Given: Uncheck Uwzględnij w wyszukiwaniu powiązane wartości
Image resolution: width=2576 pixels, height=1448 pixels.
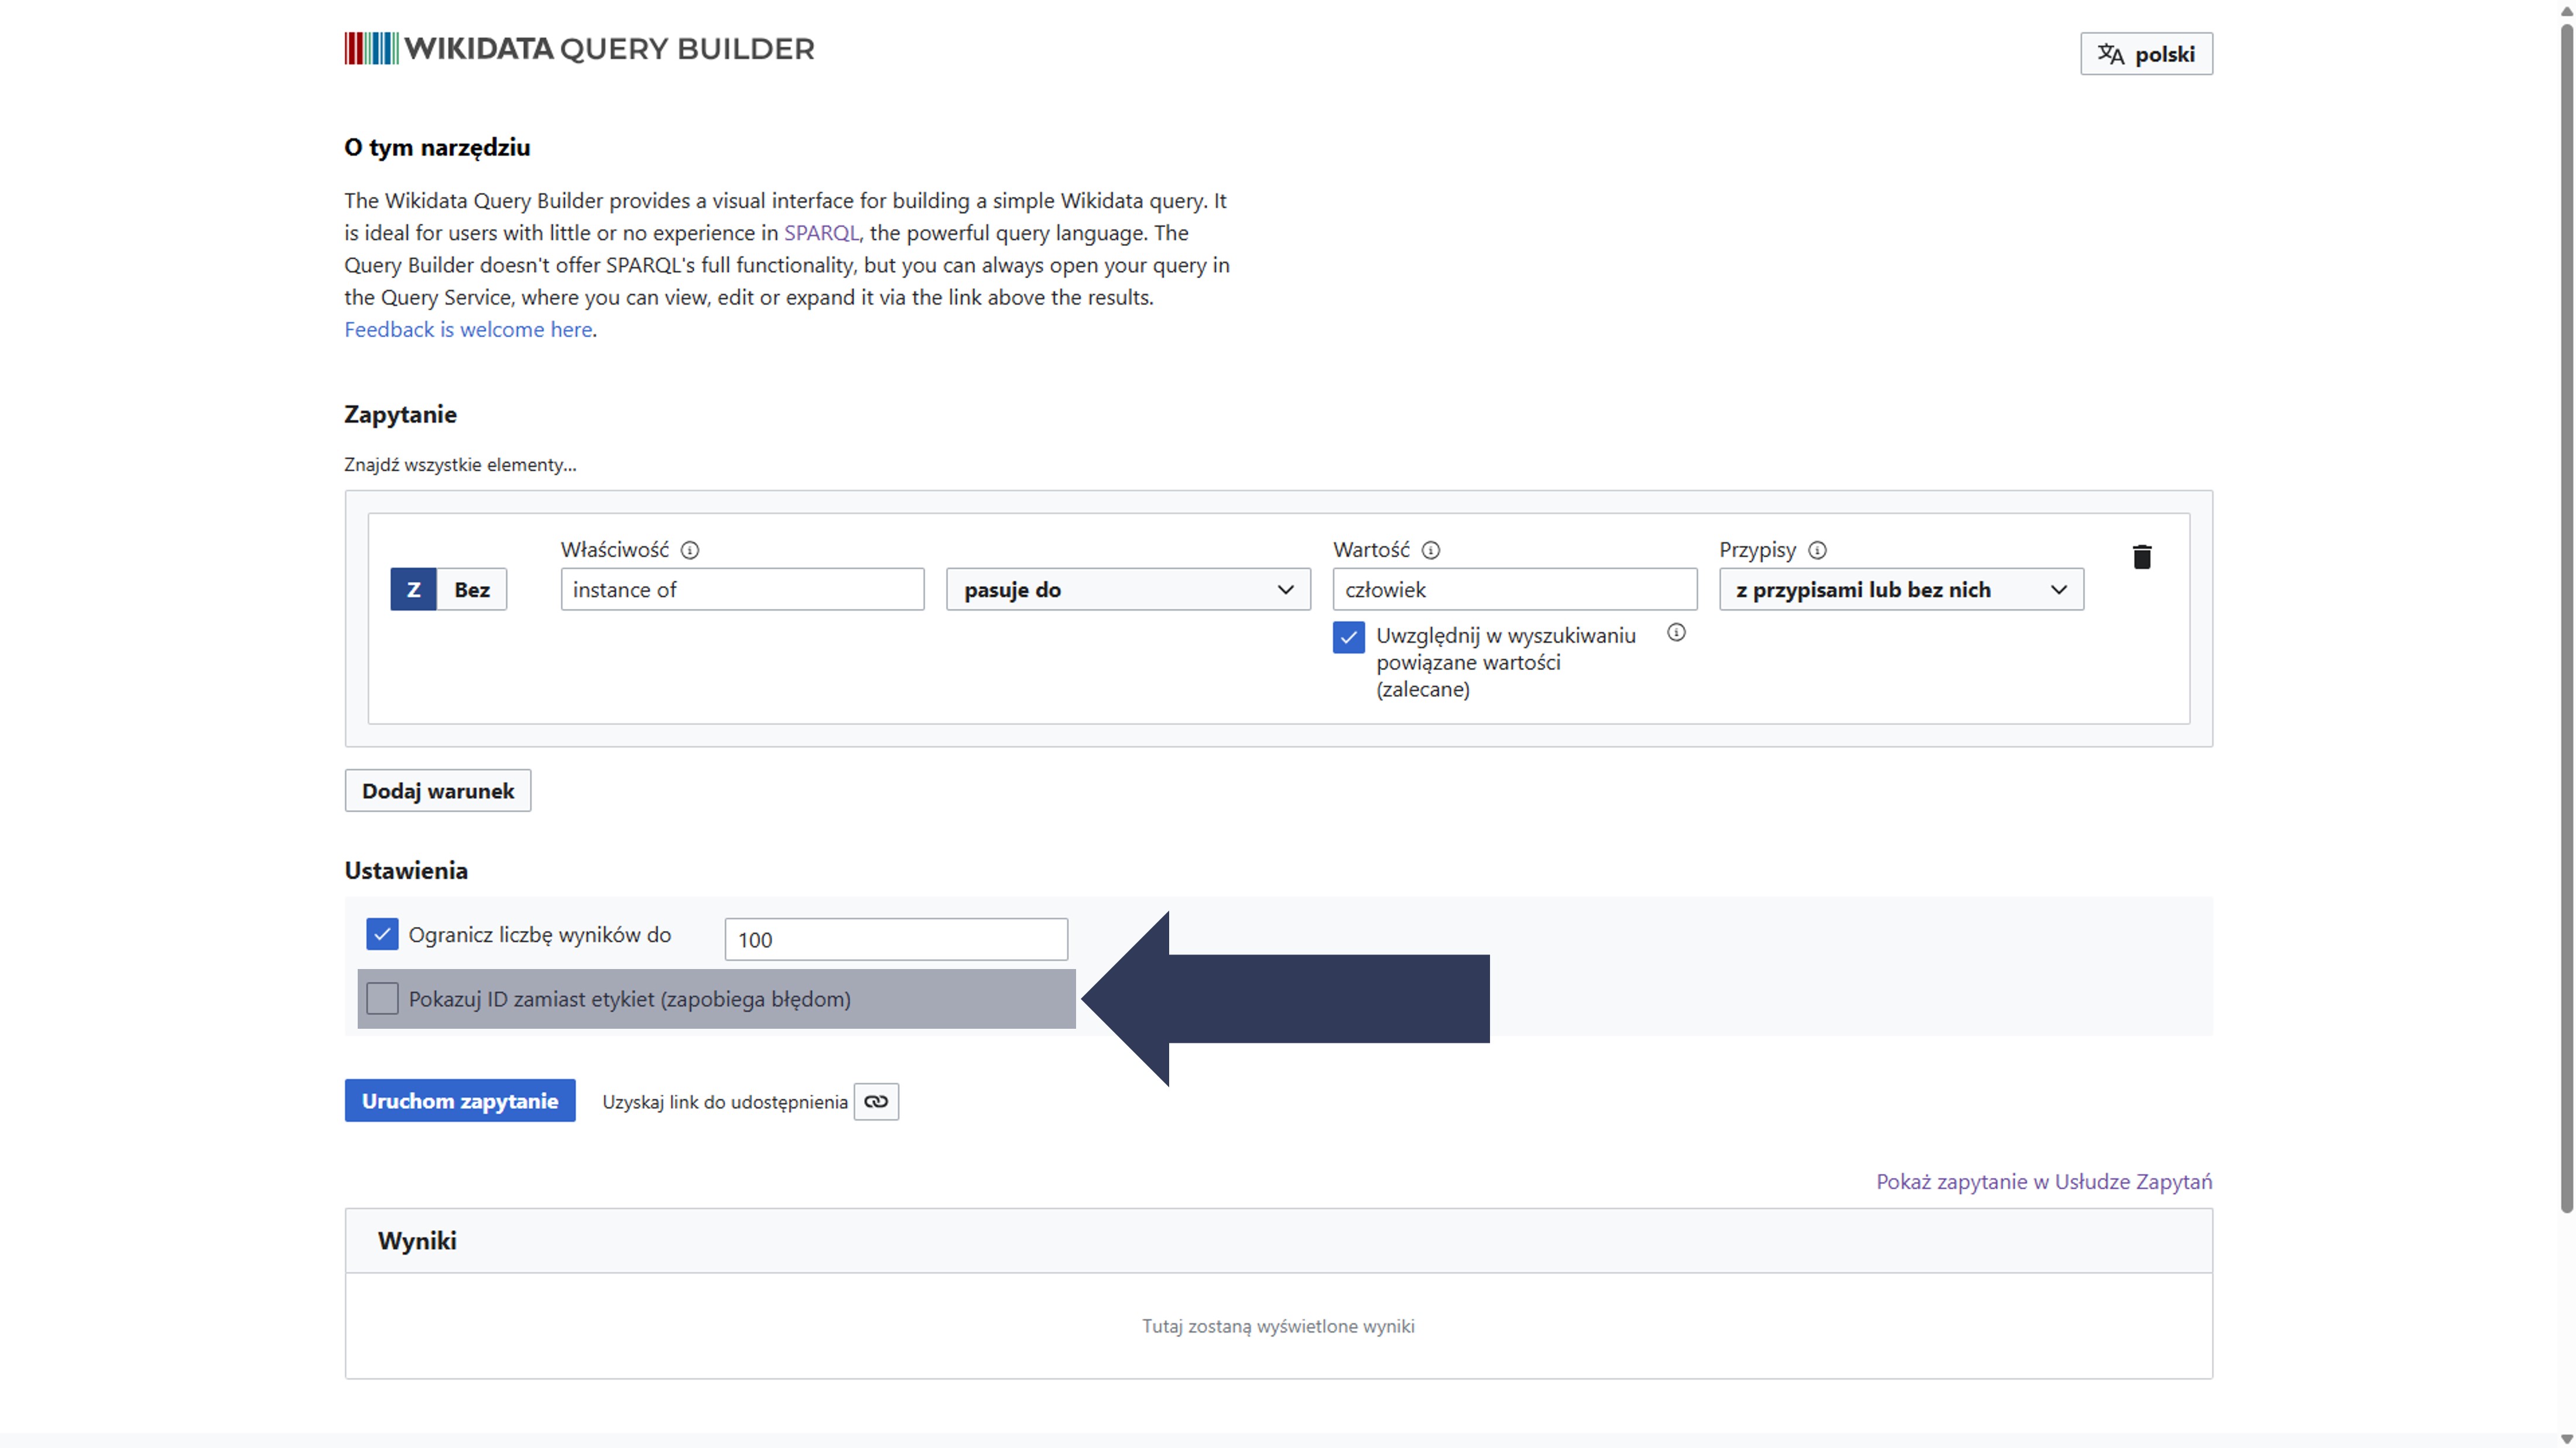Looking at the screenshot, I should [1348, 637].
